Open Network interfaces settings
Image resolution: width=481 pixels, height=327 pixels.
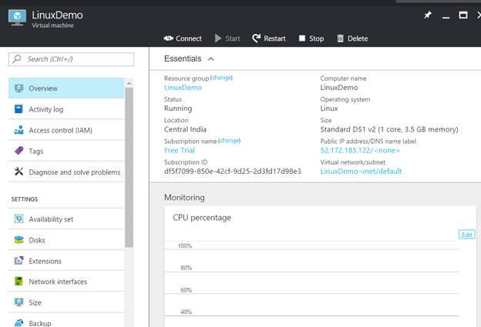click(58, 282)
